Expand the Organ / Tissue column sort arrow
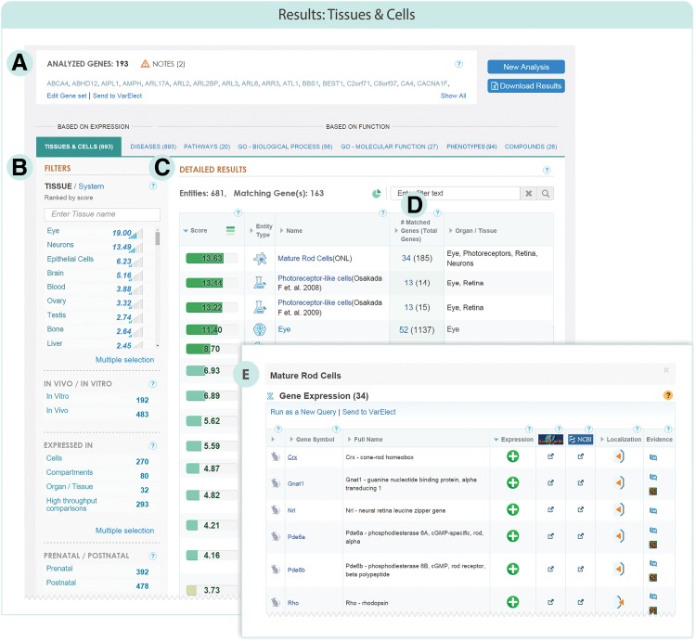 [x=450, y=230]
